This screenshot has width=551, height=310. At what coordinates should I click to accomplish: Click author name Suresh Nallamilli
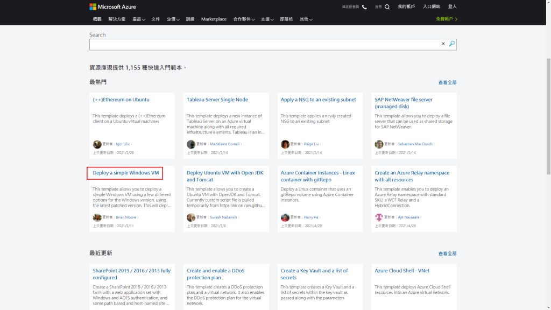coord(223,217)
